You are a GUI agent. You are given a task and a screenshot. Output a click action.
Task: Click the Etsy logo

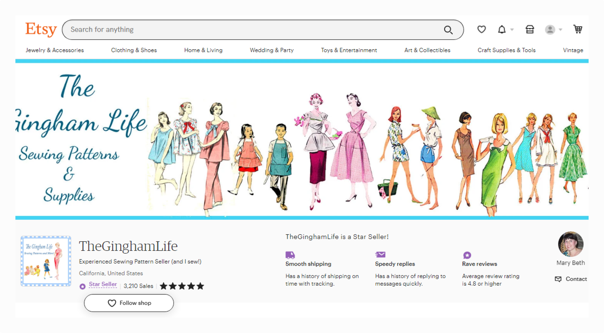pos(41,29)
